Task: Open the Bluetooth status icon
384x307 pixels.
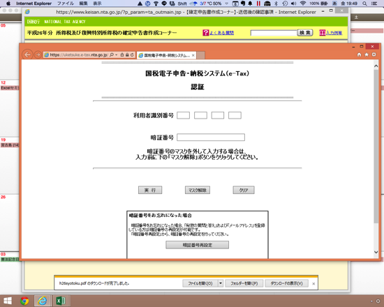Action: (276, 3)
